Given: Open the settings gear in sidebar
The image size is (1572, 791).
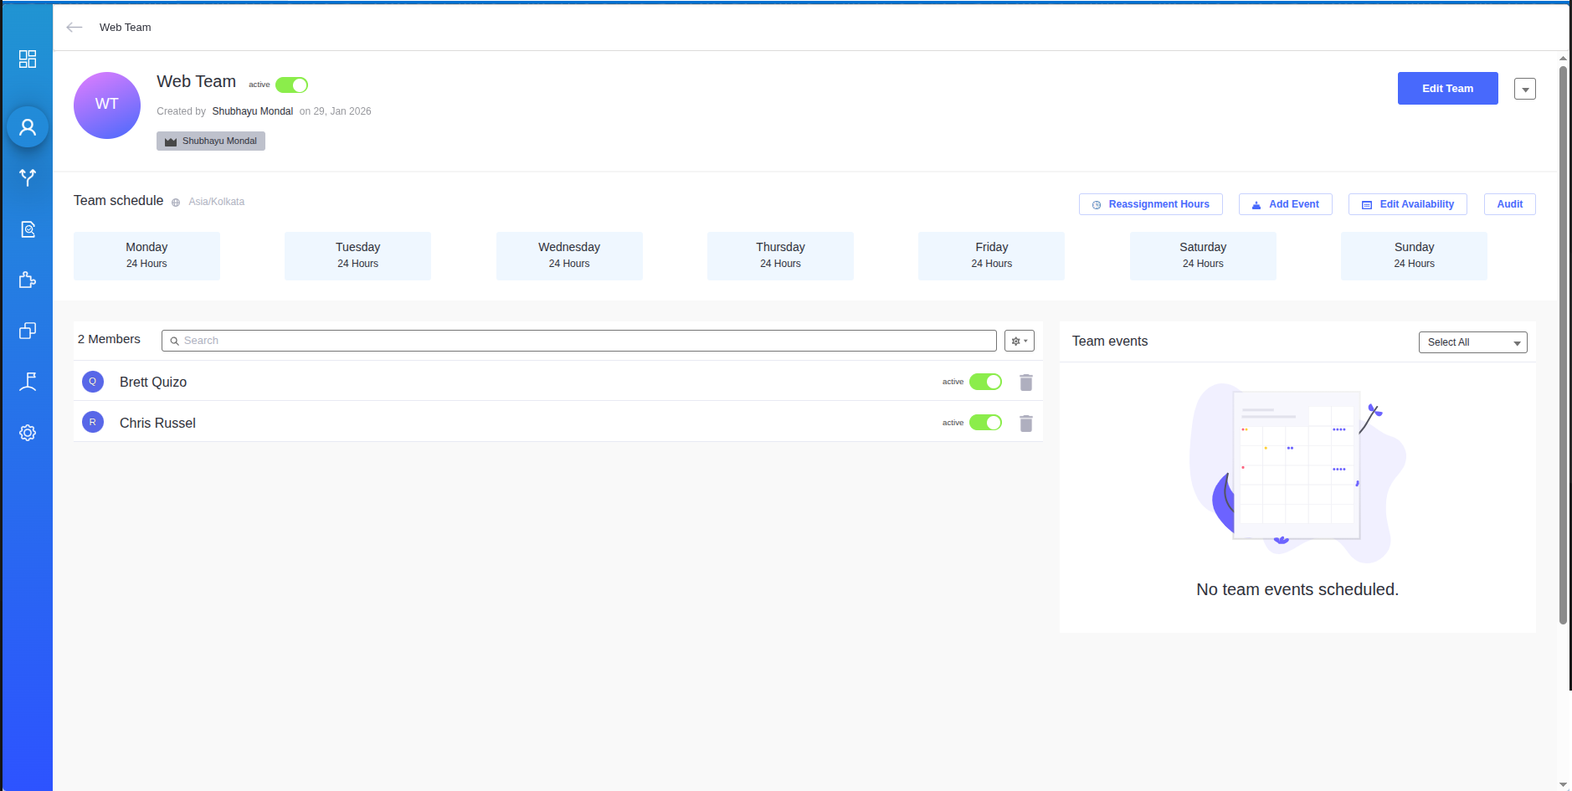Looking at the screenshot, I should tap(28, 433).
